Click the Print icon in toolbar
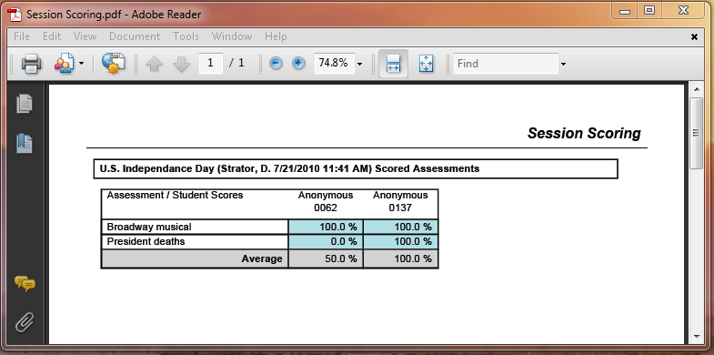Viewport: 714px width, 355px height. click(32, 64)
